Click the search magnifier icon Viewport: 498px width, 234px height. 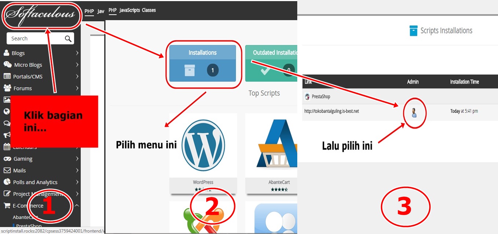[x=68, y=39]
